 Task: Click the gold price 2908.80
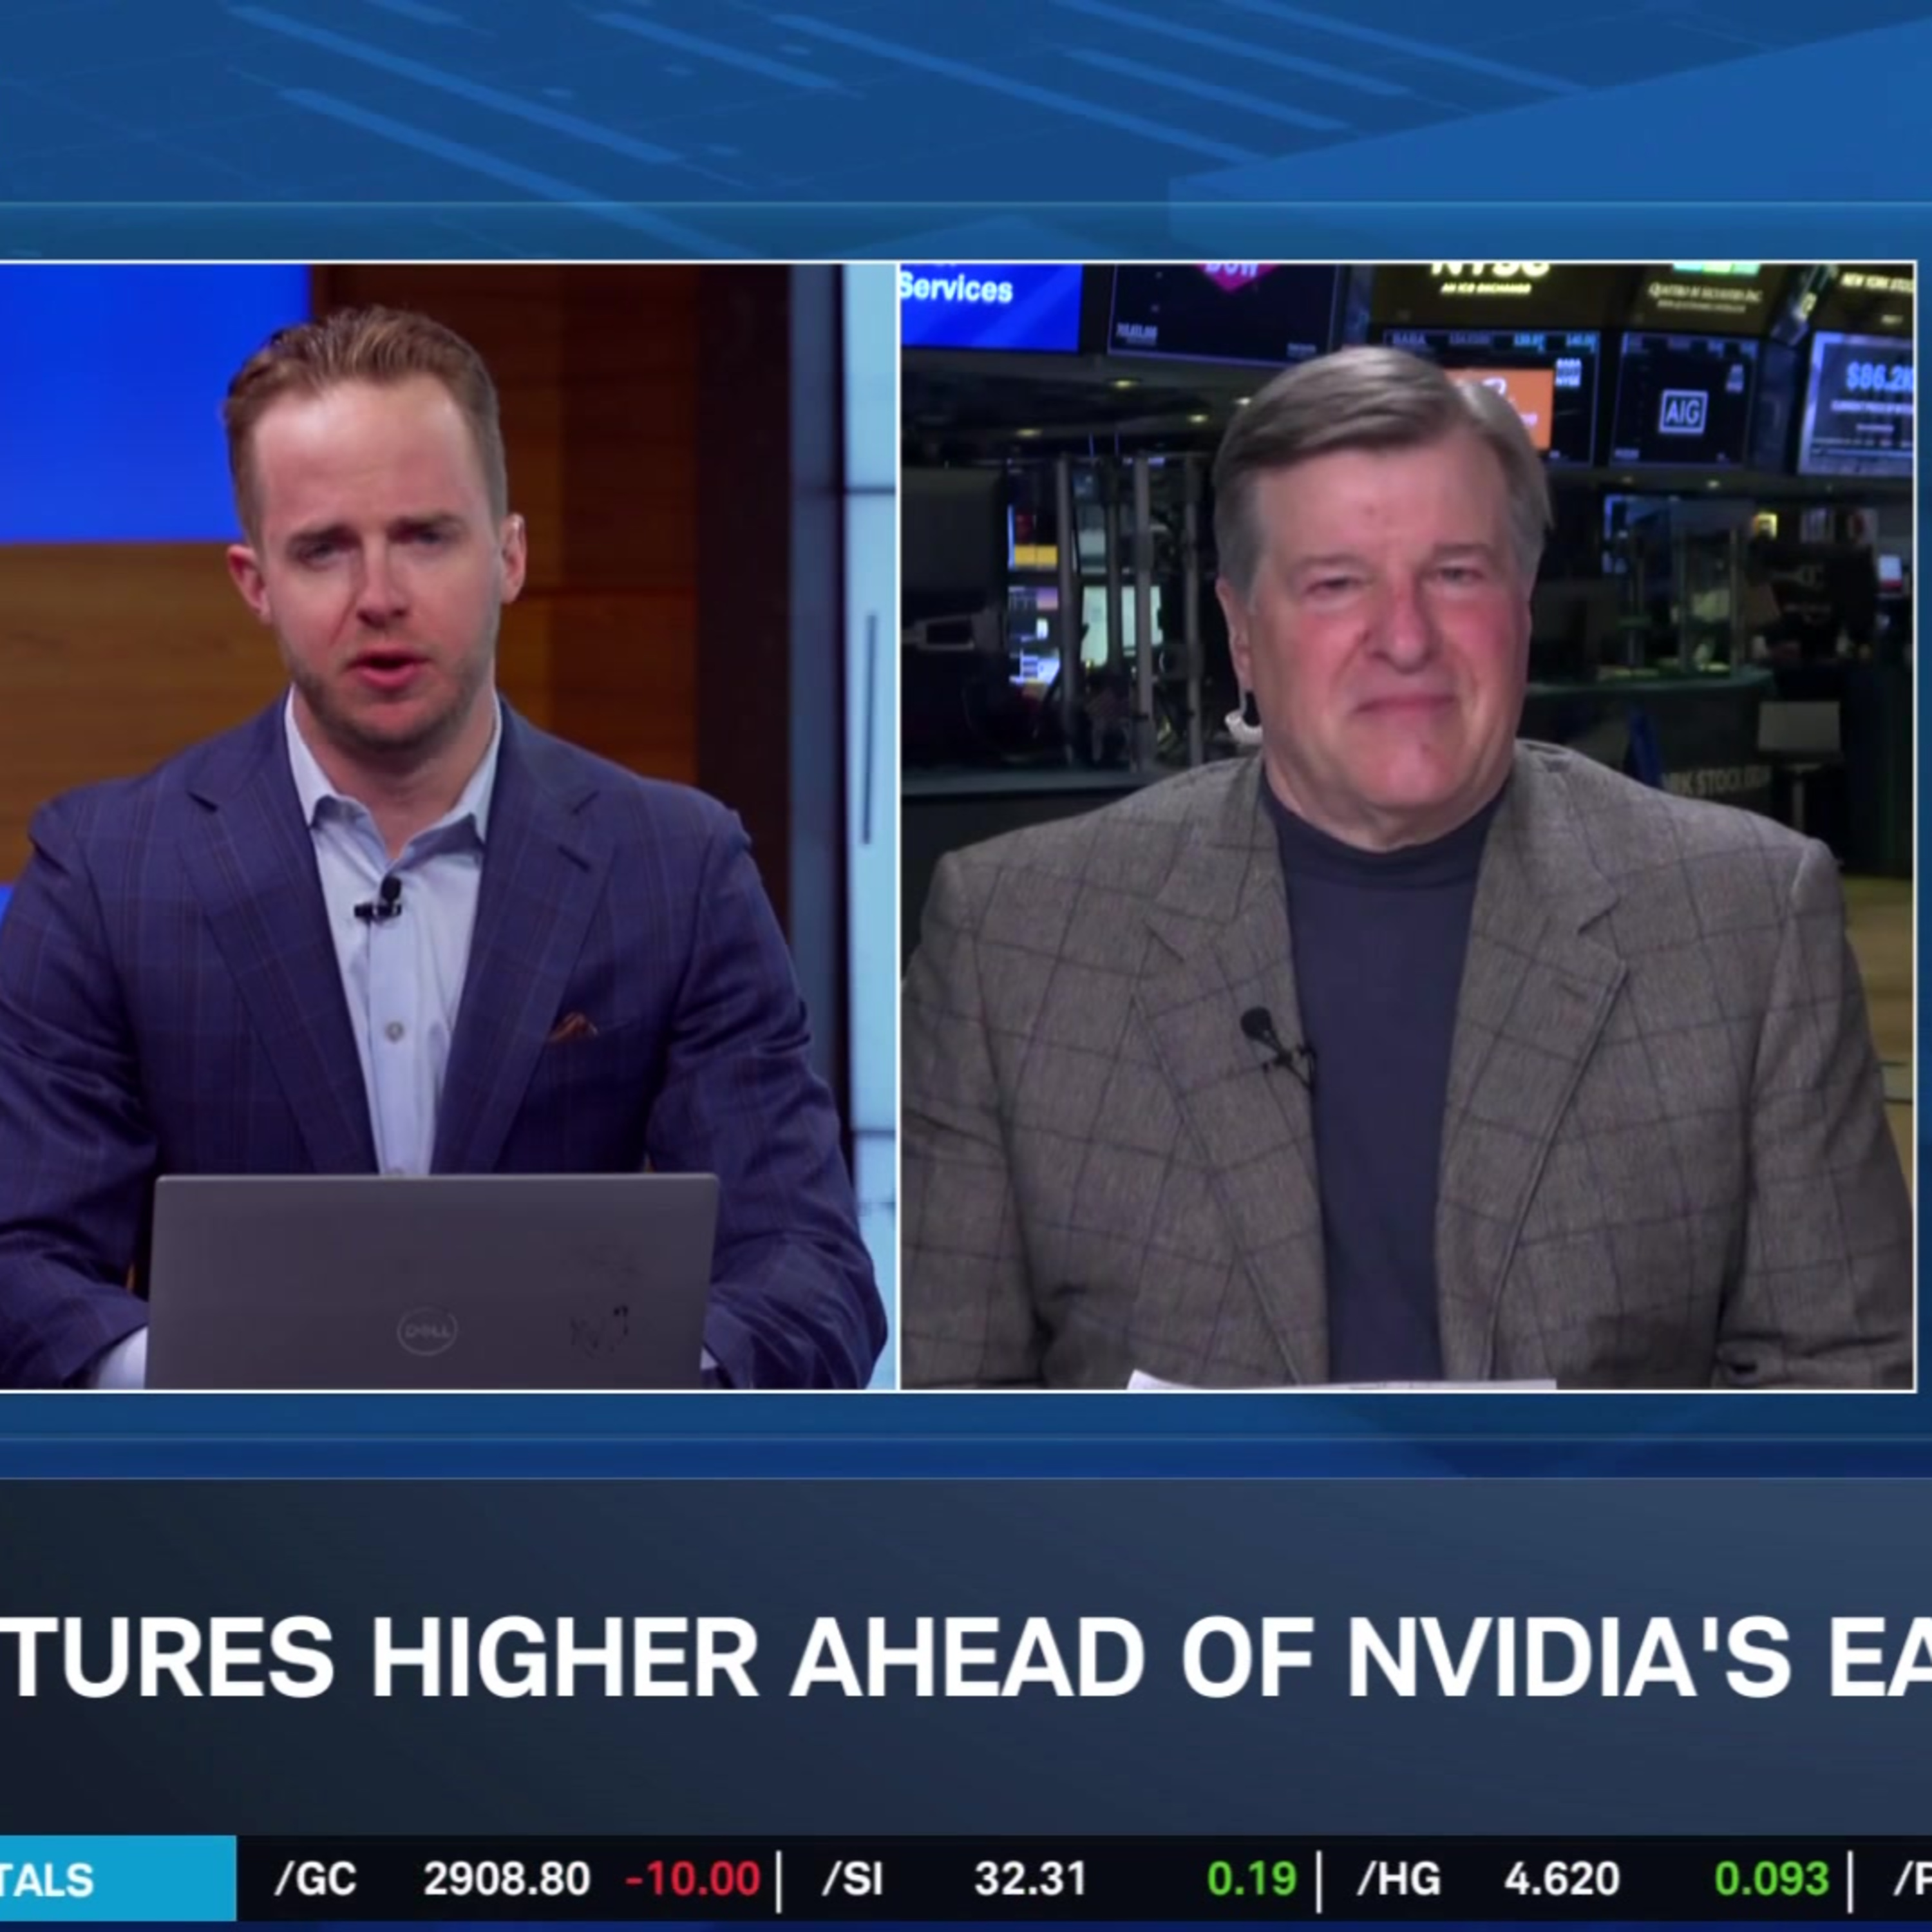(507, 1879)
